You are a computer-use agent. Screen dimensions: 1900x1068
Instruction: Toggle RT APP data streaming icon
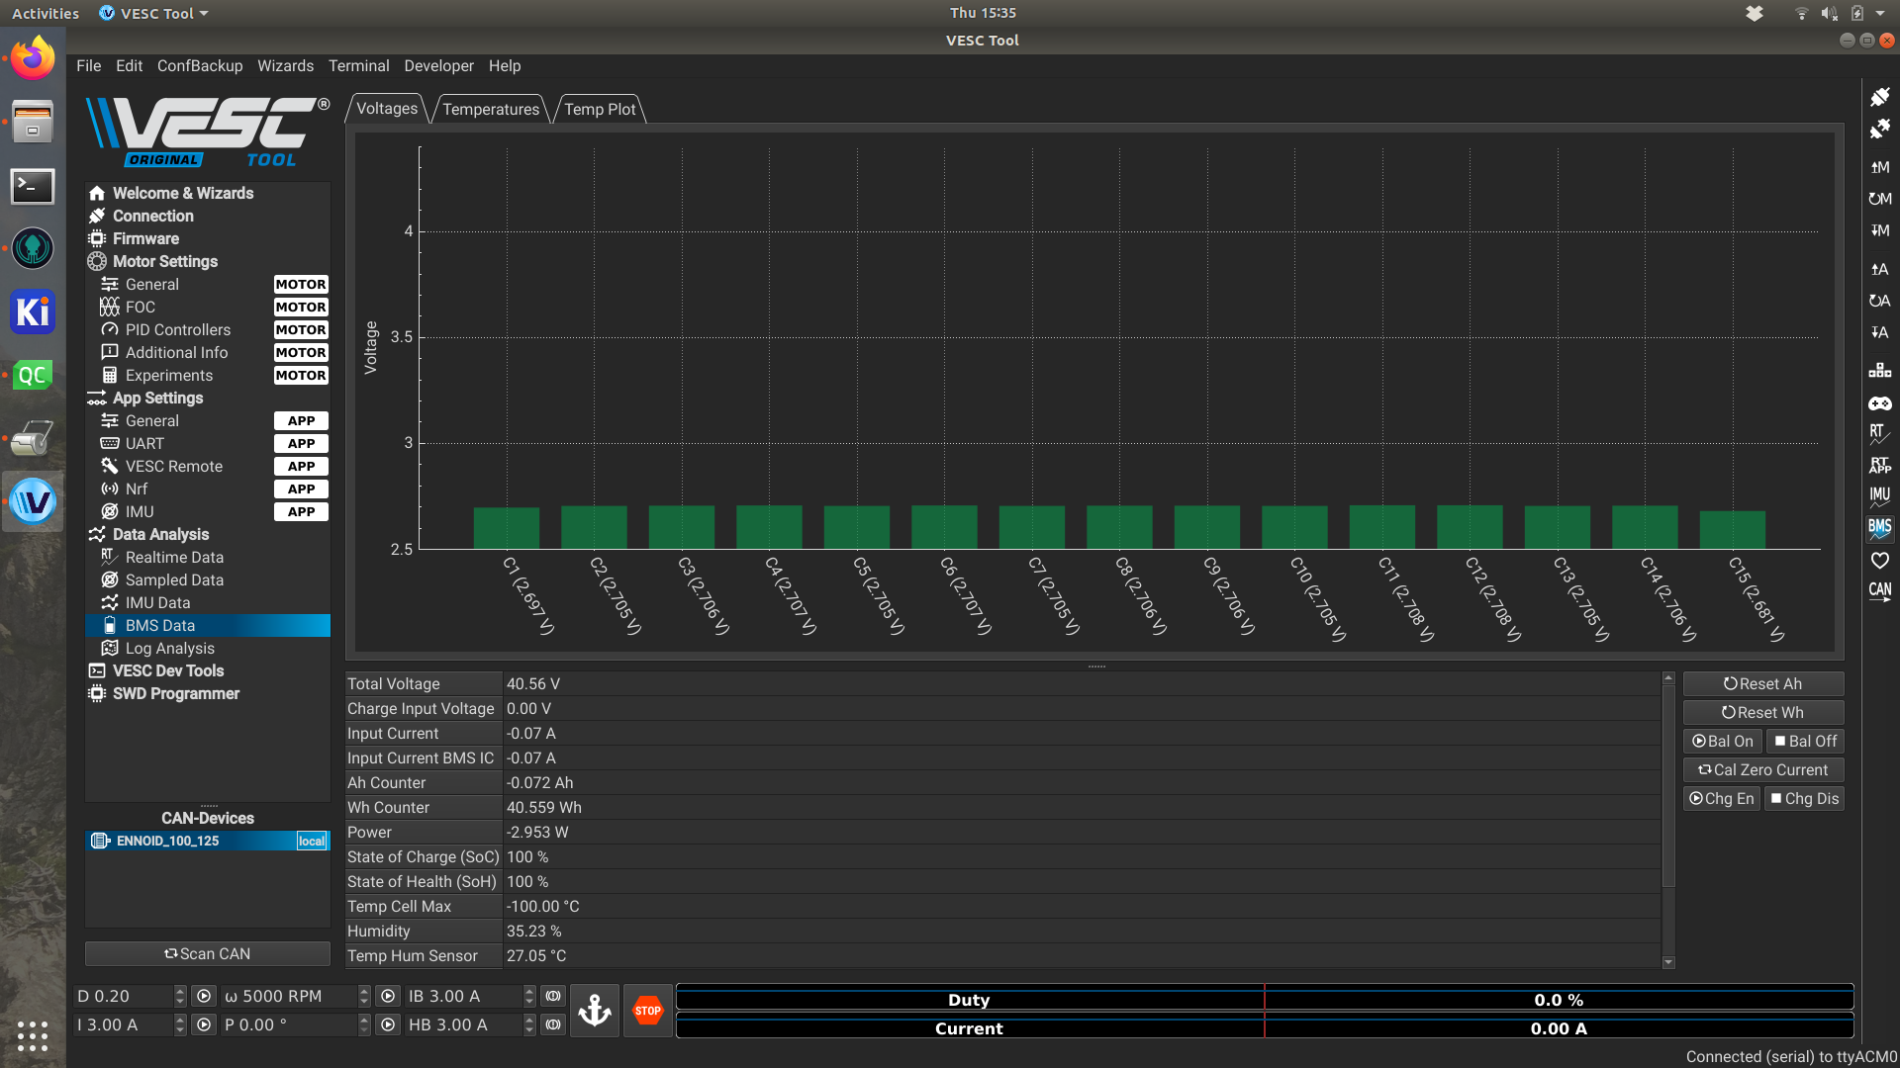[1879, 465]
